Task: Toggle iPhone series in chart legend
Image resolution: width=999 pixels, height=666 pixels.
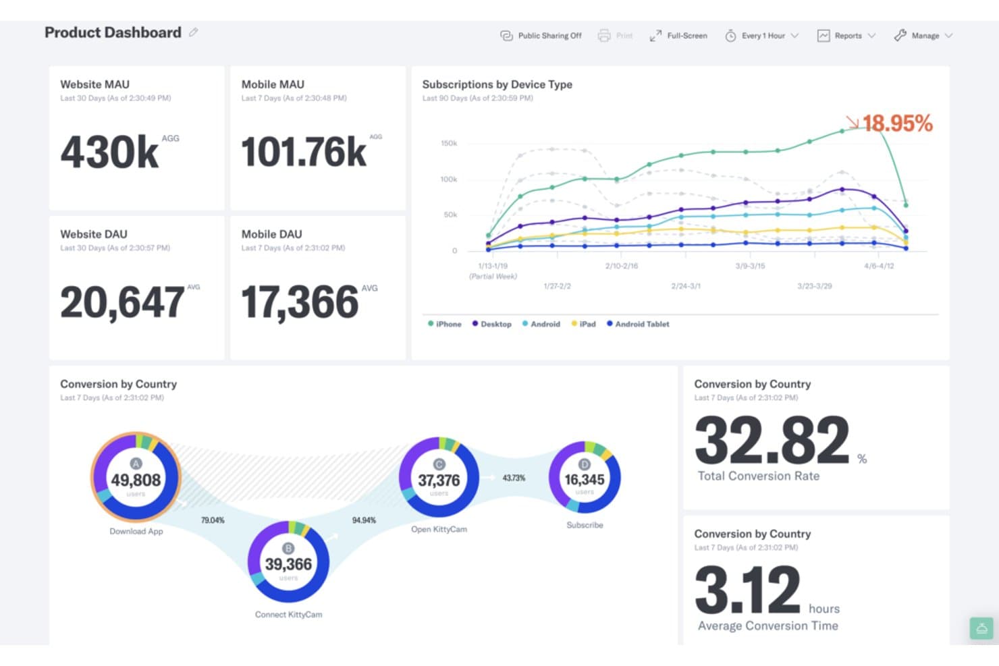Action: 445,324
